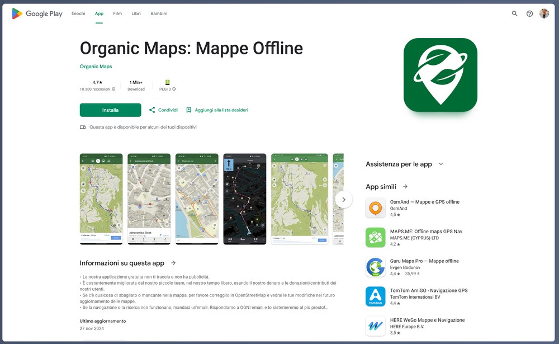
Task: Click the Organic Maps app icon
Action: (x=440, y=75)
